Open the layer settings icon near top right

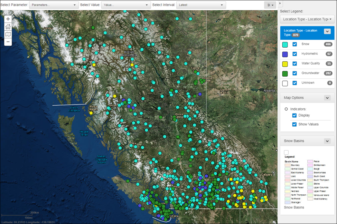pos(270,4)
